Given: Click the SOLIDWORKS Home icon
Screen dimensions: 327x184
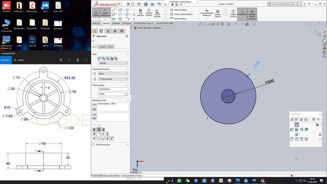Looking at the screenshot, I should (x=128, y=4).
